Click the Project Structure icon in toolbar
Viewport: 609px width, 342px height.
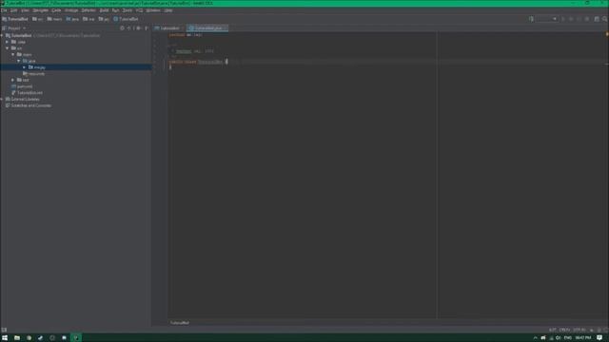click(x=597, y=19)
